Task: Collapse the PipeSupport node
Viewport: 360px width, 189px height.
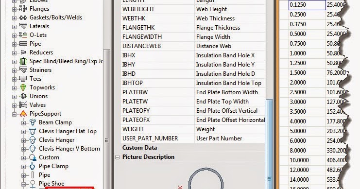Action: (14, 114)
